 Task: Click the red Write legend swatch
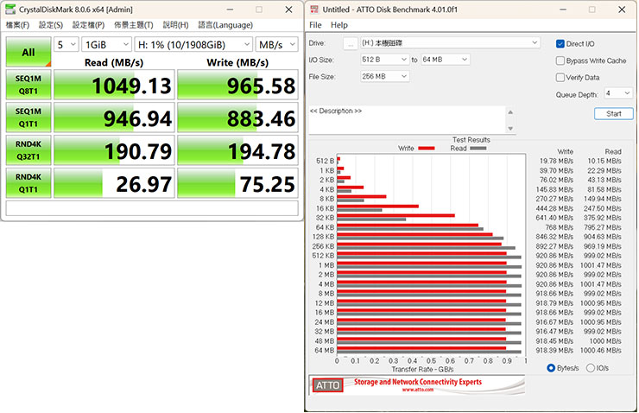pyautogui.click(x=427, y=149)
